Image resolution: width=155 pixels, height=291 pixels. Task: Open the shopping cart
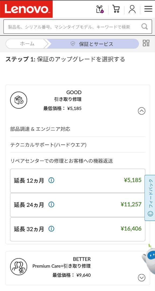[116, 9]
